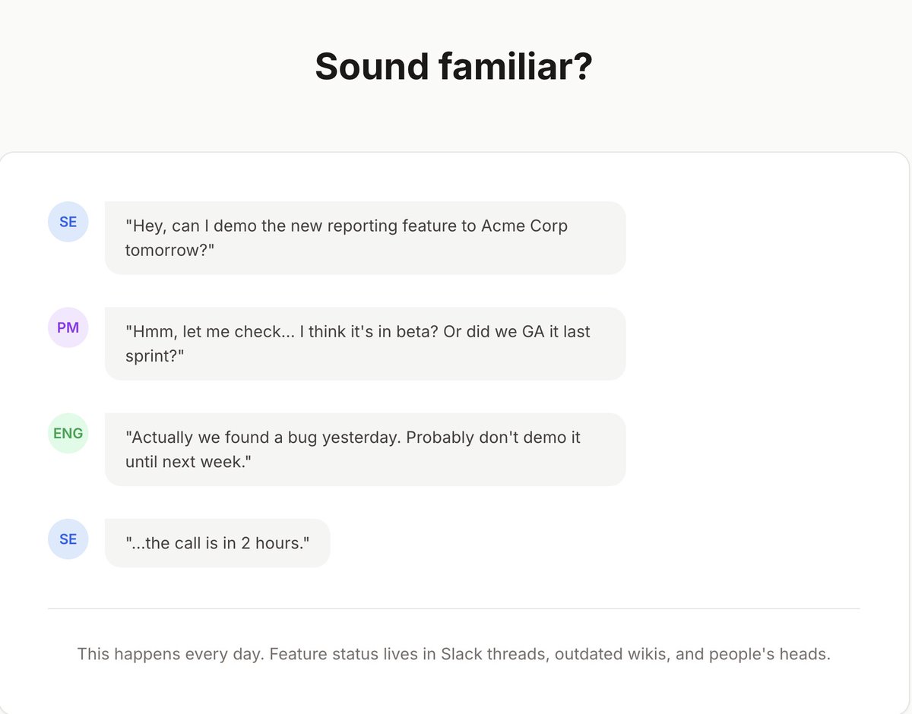Click the word 'tomorrow?' in the first message
The height and width of the screenshot is (714, 912).
click(170, 250)
